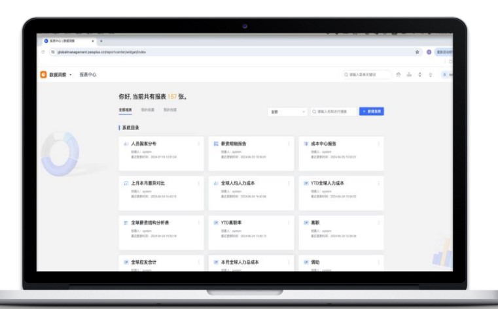
Task: Open the more menu on 成本中心报告 card
Action: [378, 144]
